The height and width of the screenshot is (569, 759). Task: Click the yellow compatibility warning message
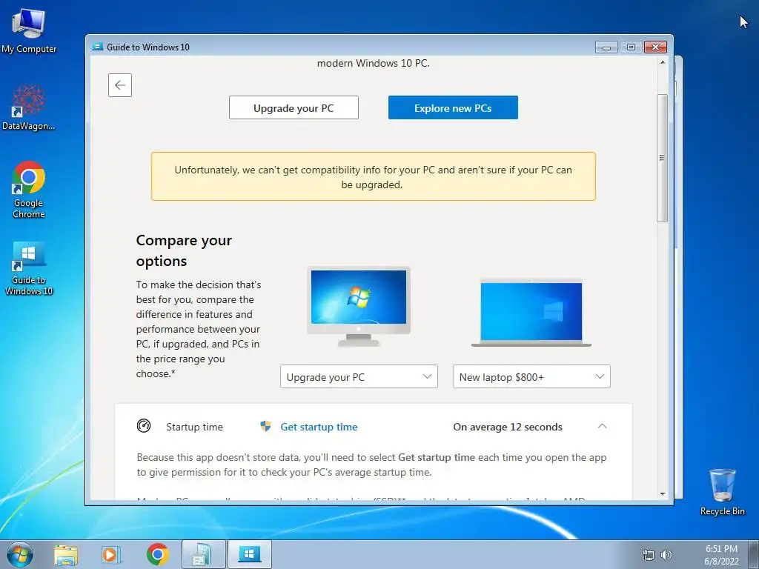click(x=374, y=176)
